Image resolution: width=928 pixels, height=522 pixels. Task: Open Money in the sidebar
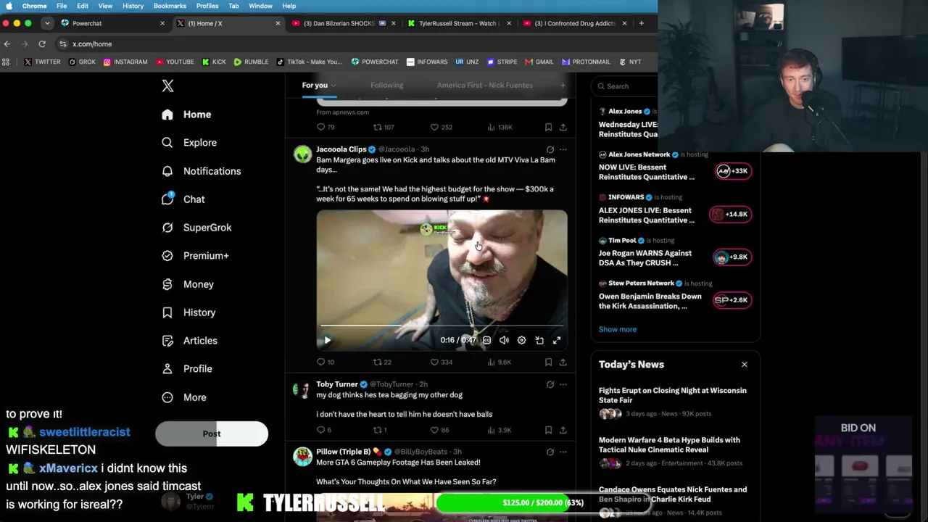(x=188, y=284)
